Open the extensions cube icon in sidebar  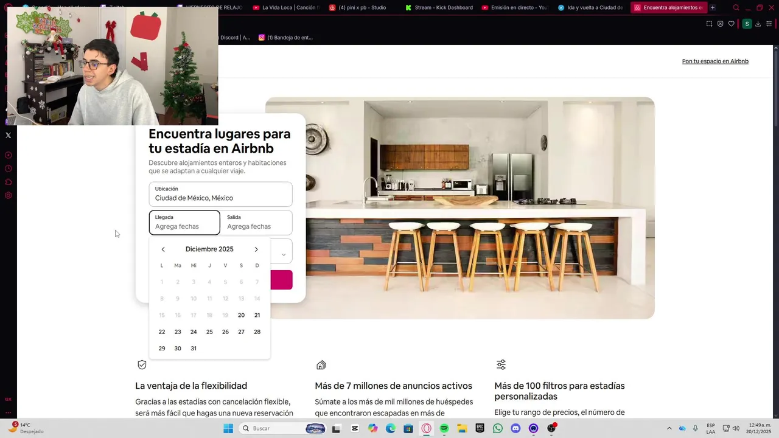pos(9,182)
